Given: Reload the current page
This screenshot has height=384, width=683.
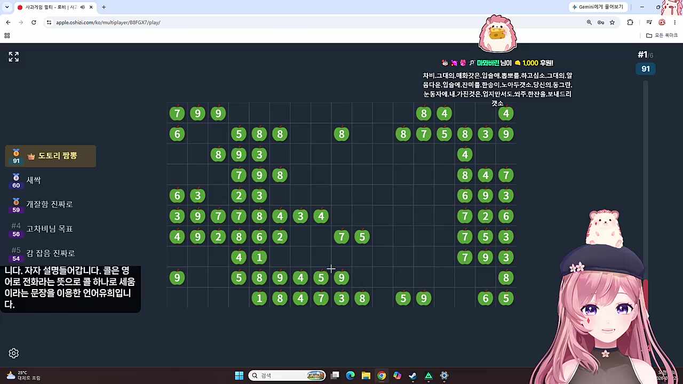Looking at the screenshot, I should (x=34, y=22).
